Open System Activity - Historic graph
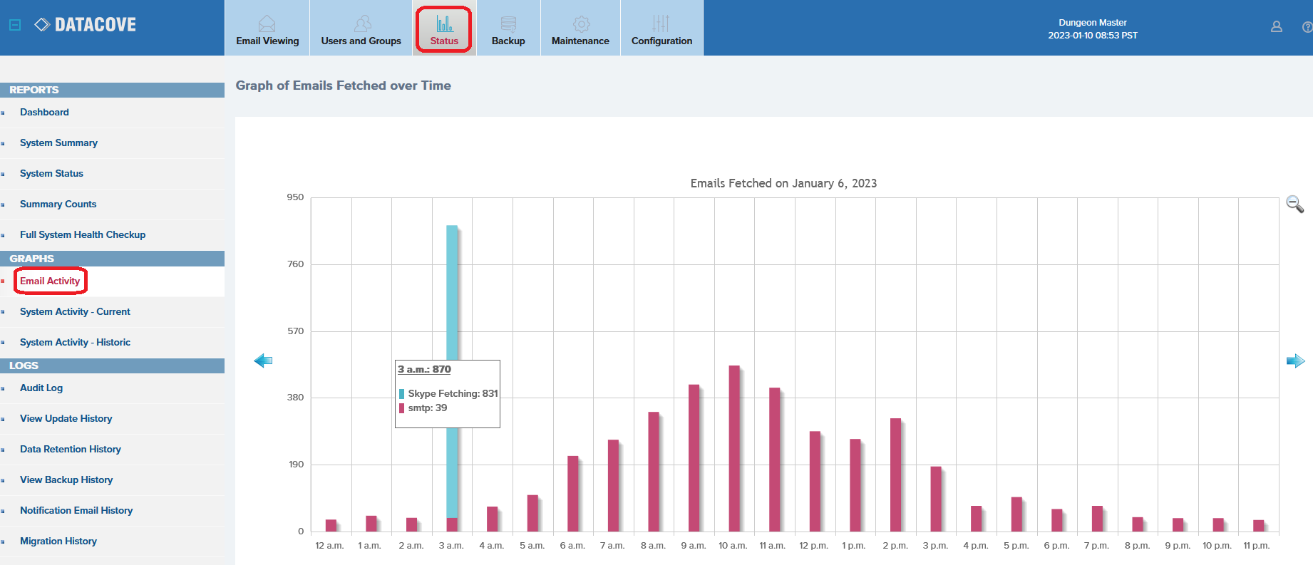Viewport: 1313px width, 565px height. (75, 343)
